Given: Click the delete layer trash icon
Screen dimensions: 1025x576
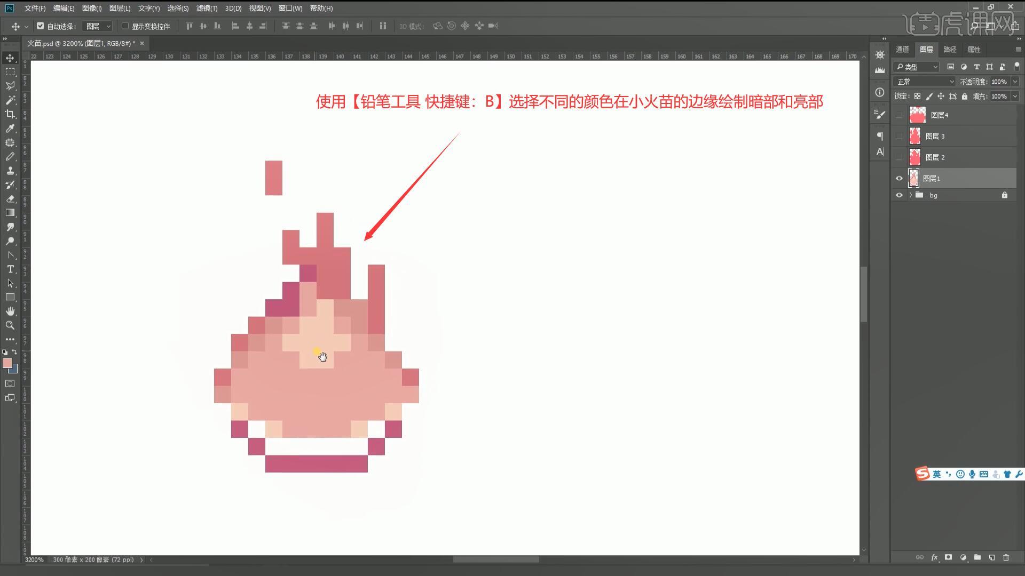Looking at the screenshot, I should click(x=1006, y=557).
